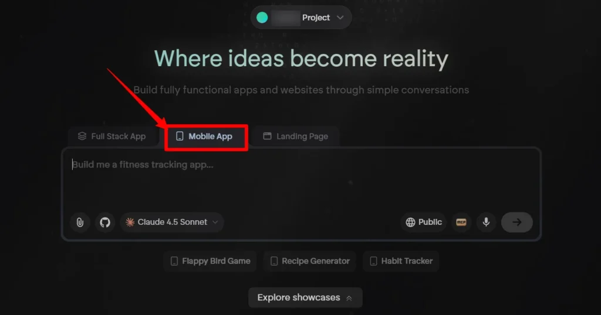Click the green project avatar circle
This screenshot has height=315, width=601.
(262, 18)
